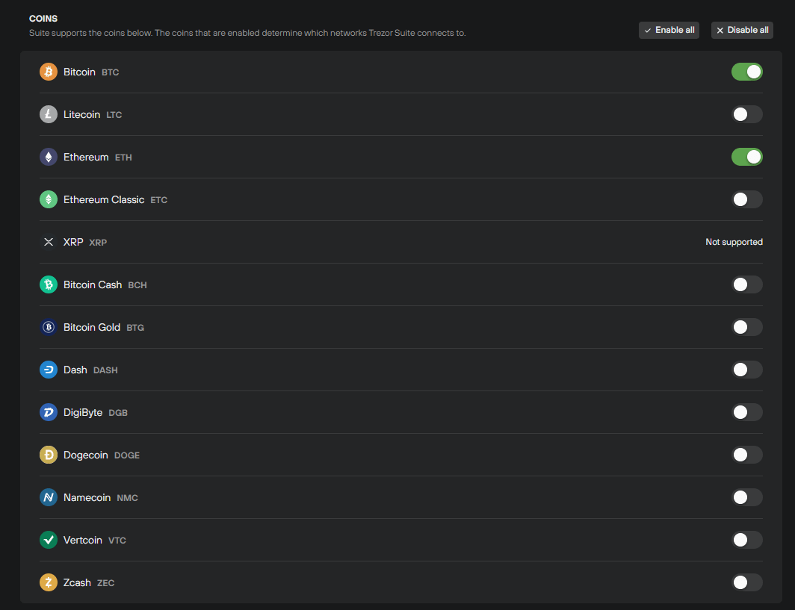The width and height of the screenshot is (795, 610).
Task: Click the Litecoin coin icon
Action: tap(48, 114)
